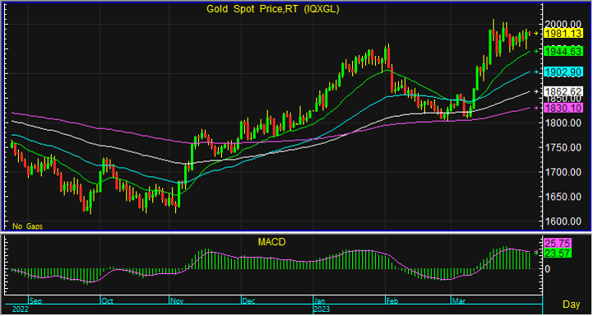
Task: Click the Oct month marker on time axis
Action: tap(107, 301)
